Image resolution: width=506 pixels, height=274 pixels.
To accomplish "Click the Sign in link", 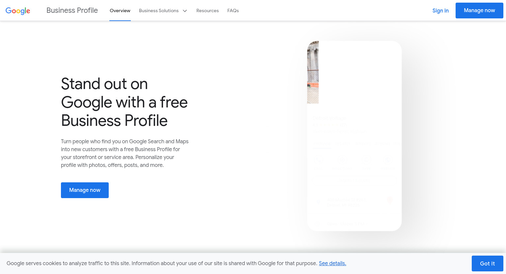I will click(x=440, y=11).
